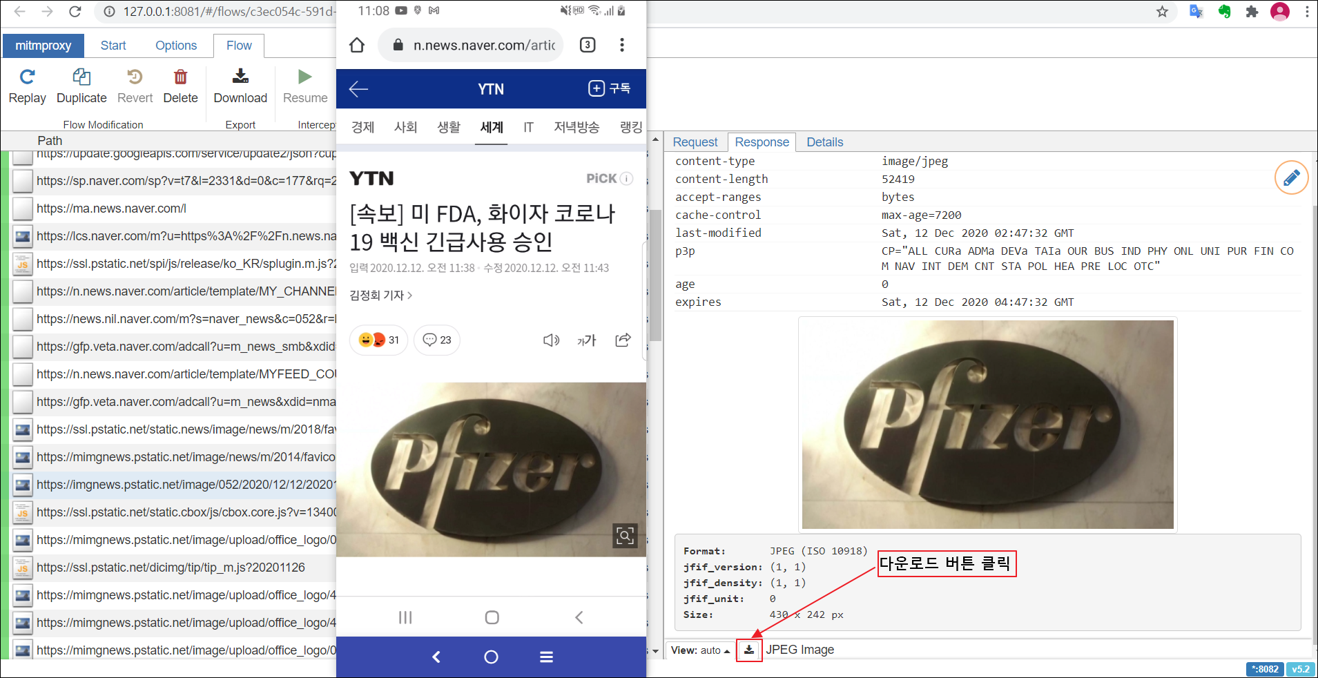The width and height of the screenshot is (1318, 678).
Task: Click the browser back arrow
Action: coord(20,11)
